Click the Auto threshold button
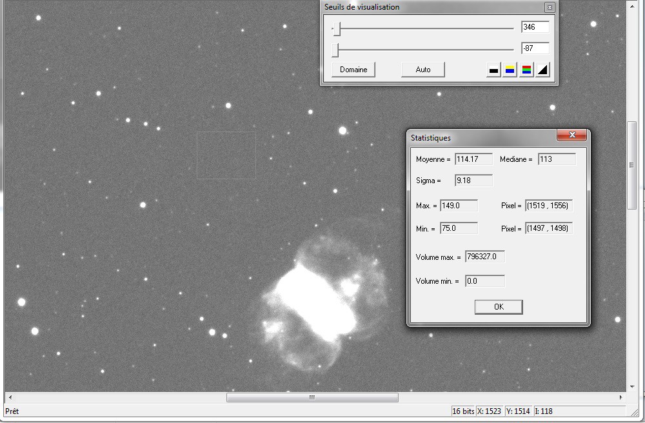Image resolution: width=645 pixels, height=423 pixels. (422, 69)
